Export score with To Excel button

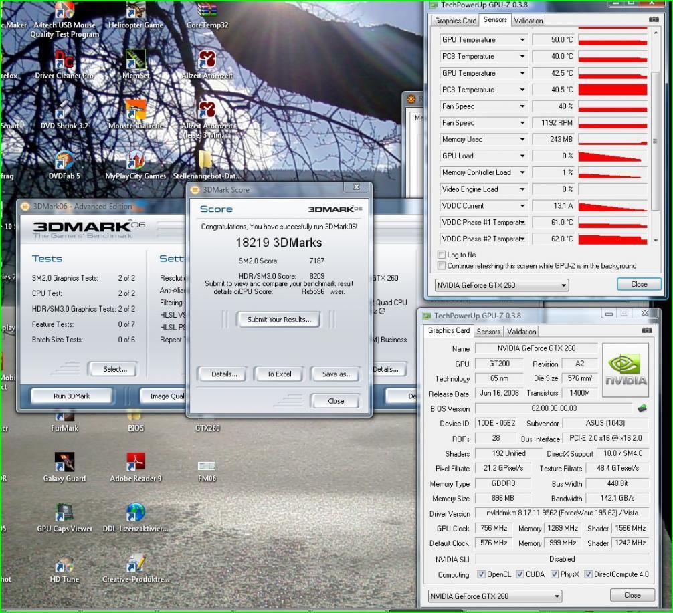278,374
